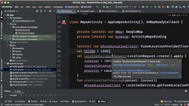
Task: Click the Evaluate Expression calculator icon
Action: tap(51, 95)
